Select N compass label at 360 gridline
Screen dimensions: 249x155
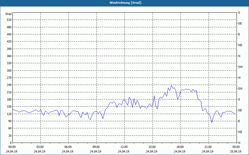point(239,56)
